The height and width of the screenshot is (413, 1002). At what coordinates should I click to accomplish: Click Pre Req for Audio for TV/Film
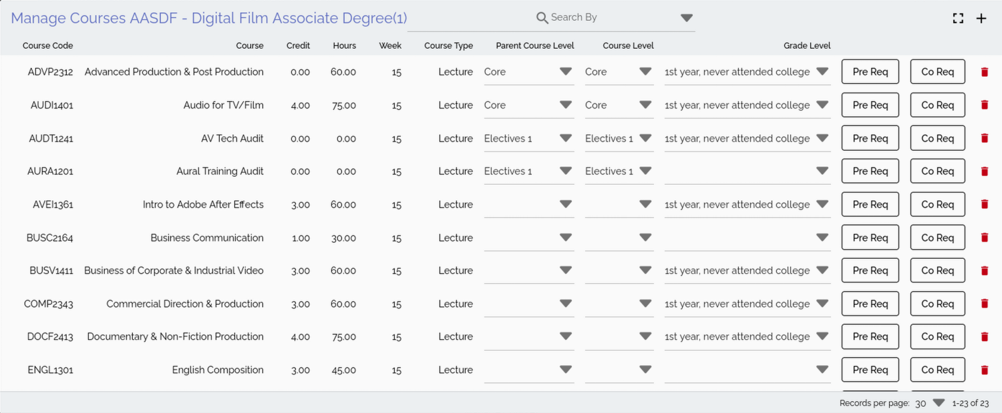pos(870,105)
